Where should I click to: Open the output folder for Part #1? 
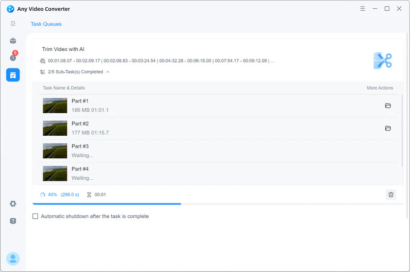coord(388,106)
